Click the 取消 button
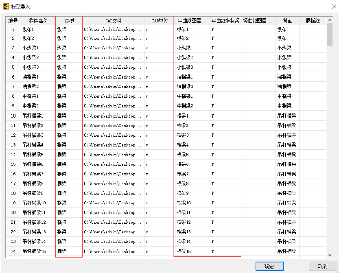The image size is (339, 273). click(323, 266)
